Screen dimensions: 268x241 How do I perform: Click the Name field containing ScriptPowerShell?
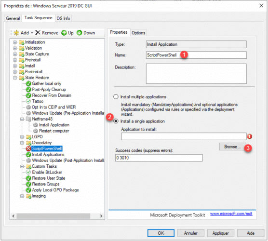point(196,55)
